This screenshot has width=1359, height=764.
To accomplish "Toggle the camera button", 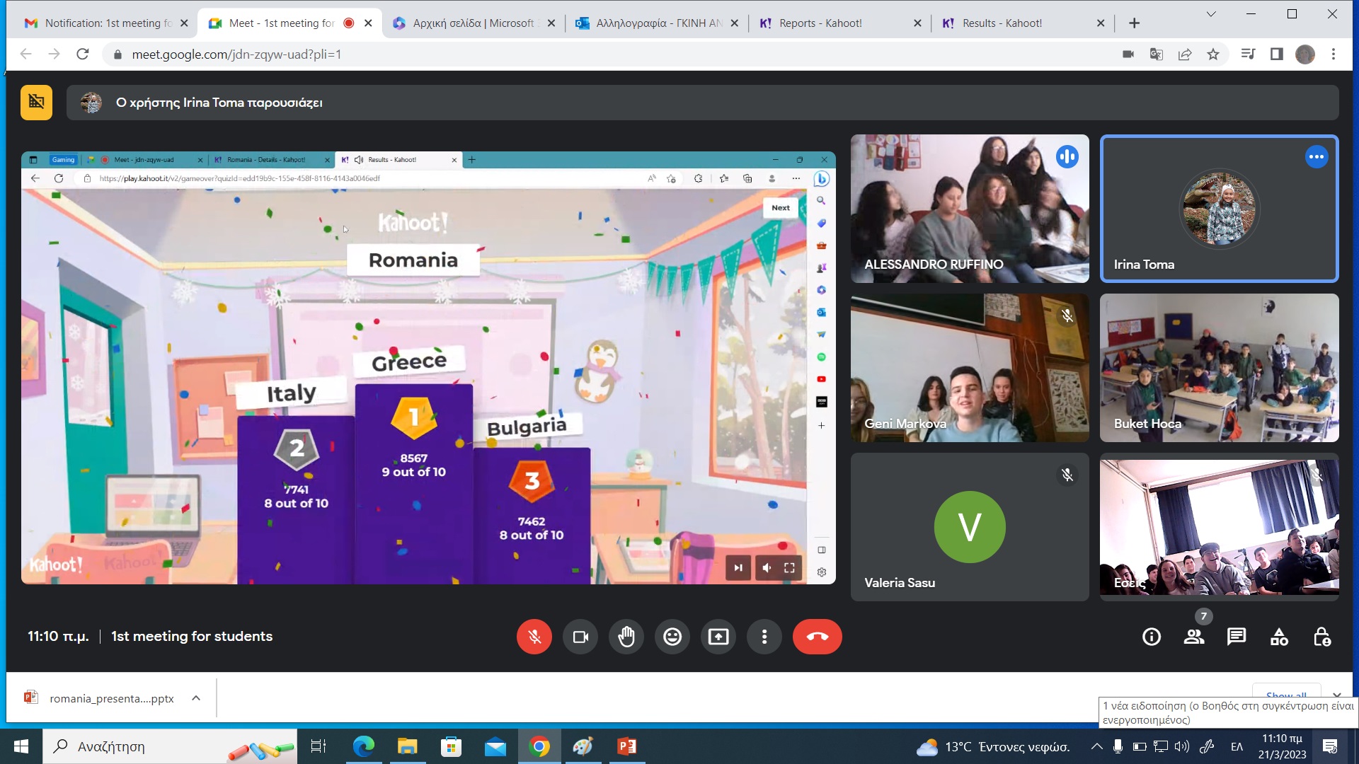I will tap(580, 637).
